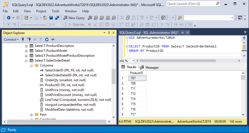
Task: Click the undo arrow icon
Action: pyautogui.click(x=142, y=18)
